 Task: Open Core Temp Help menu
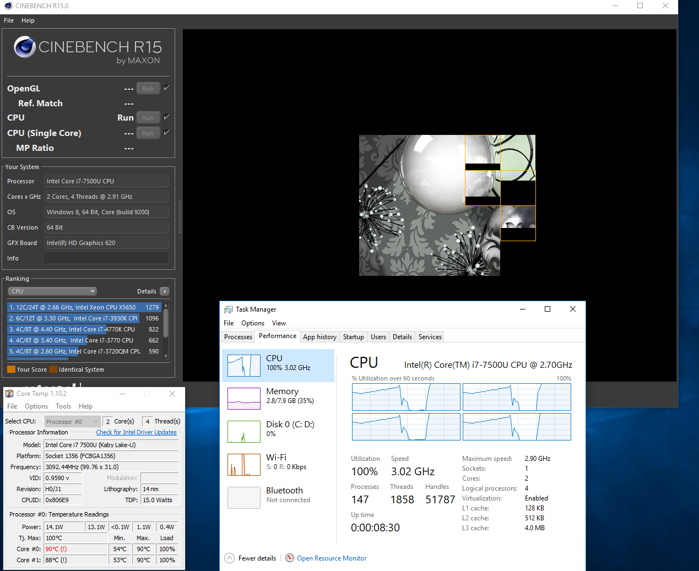point(85,406)
